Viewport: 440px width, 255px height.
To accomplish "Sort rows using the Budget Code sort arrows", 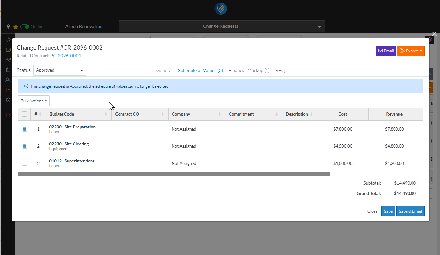I will (106, 114).
